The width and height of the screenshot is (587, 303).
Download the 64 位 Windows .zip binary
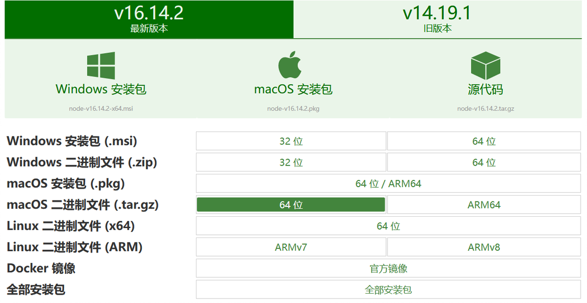(x=484, y=163)
